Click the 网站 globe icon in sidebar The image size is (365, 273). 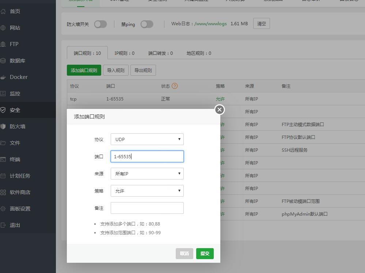click(x=3, y=28)
